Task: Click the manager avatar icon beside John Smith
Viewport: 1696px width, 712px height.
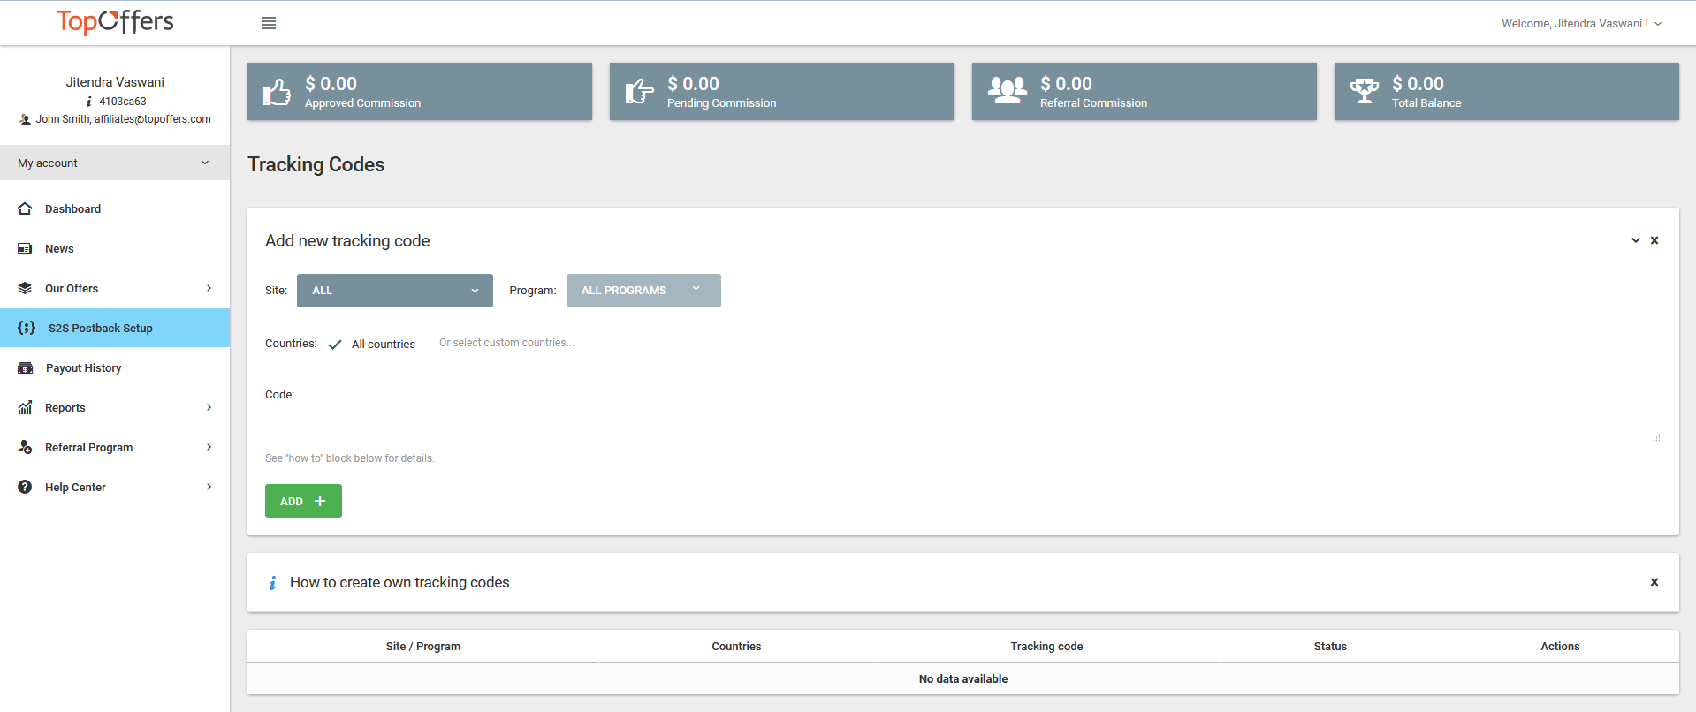Action: click(25, 119)
